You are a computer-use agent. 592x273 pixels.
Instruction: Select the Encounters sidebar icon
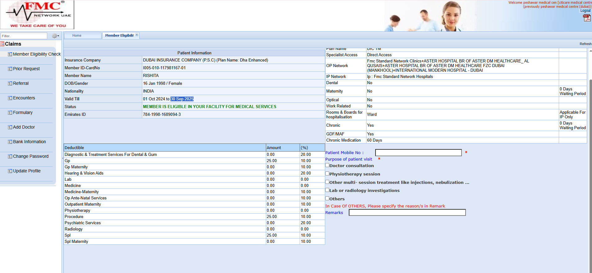pos(10,98)
